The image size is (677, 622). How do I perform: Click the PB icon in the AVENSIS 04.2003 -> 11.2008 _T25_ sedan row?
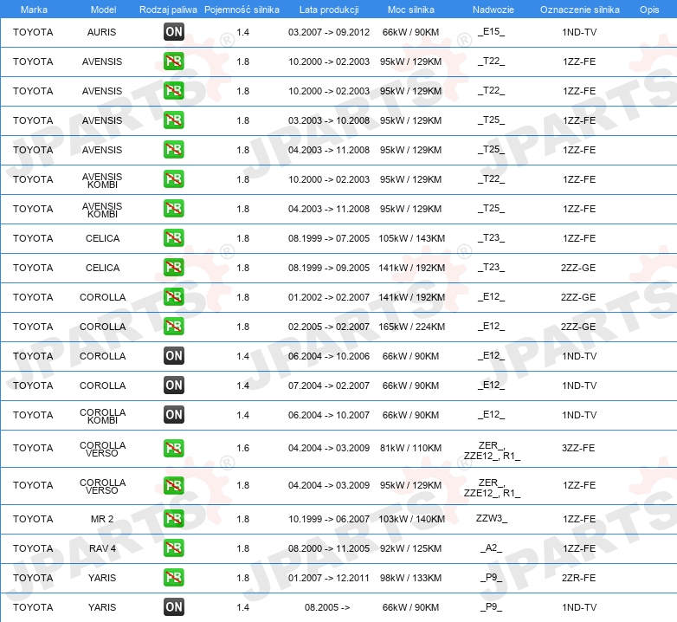point(173,150)
